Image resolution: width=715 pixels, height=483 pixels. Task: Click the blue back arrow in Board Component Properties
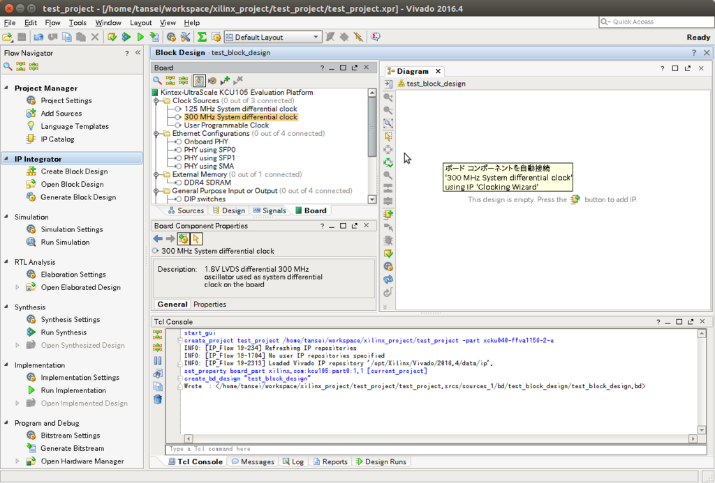[158, 238]
